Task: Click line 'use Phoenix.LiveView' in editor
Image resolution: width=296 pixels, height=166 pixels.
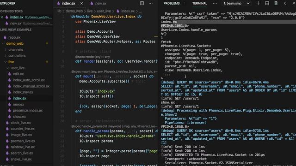Action: coord(95,22)
